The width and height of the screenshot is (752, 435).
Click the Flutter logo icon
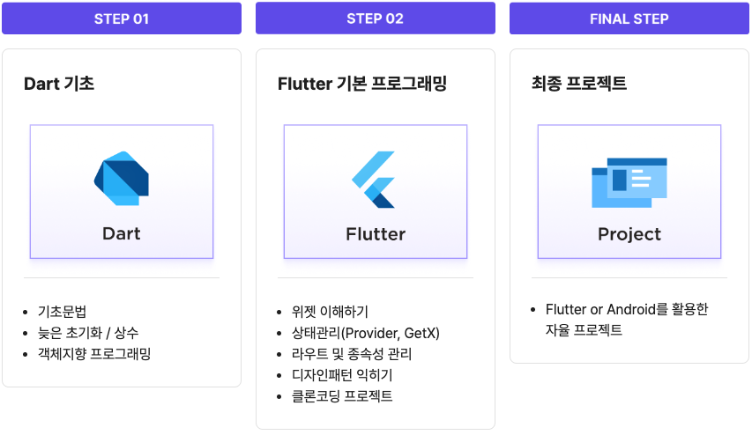(x=374, y=180)
